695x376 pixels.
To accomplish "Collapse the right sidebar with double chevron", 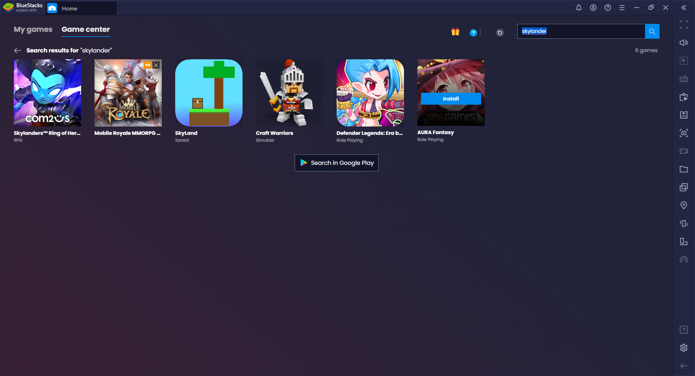I will click(x=684, y=8).
